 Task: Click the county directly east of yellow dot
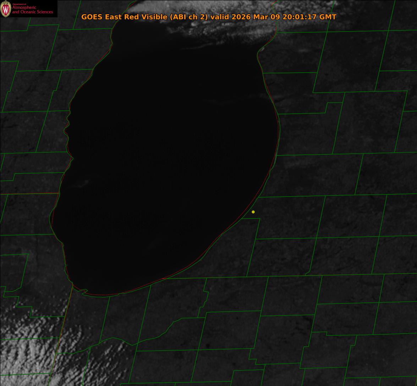287,217
